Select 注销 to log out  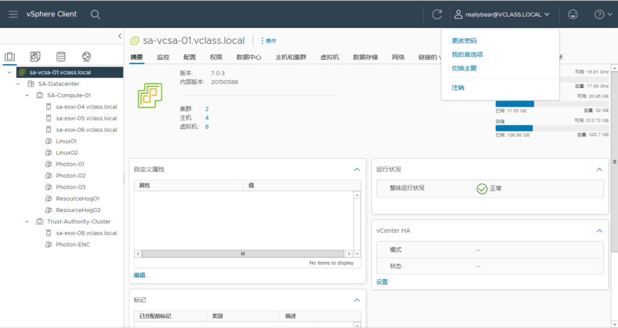point(458,87)
